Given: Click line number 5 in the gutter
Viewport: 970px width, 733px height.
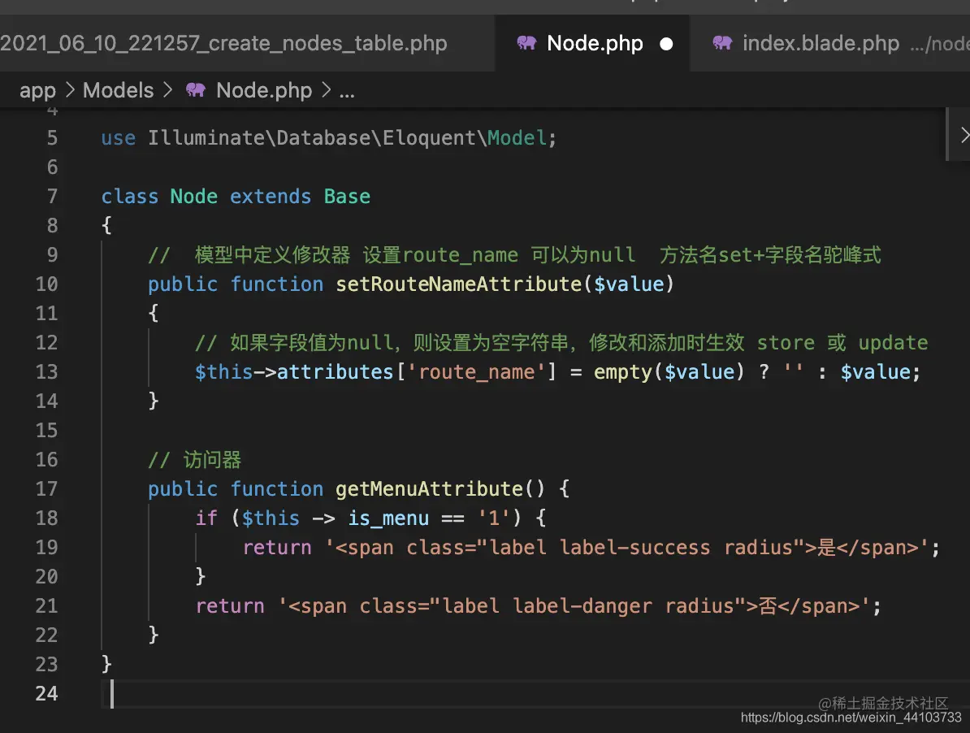Looking at the screenshot, I should (x=52, y=138).
